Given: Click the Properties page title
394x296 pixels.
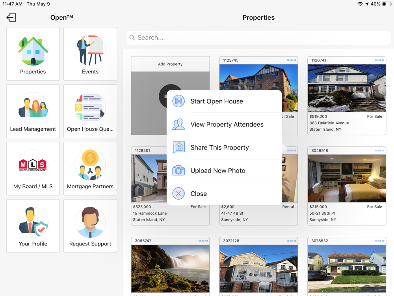Looking at the screenshot, I should click(258, 18).
